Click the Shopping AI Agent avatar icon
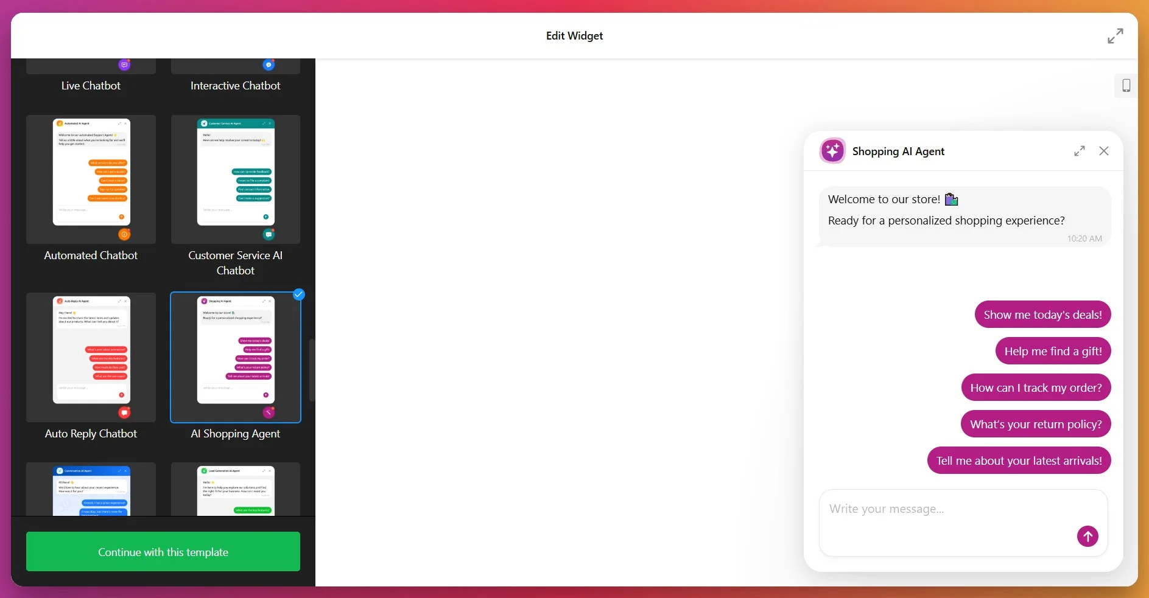Screen dimensions: 1149x598 (x=832, y=150)
